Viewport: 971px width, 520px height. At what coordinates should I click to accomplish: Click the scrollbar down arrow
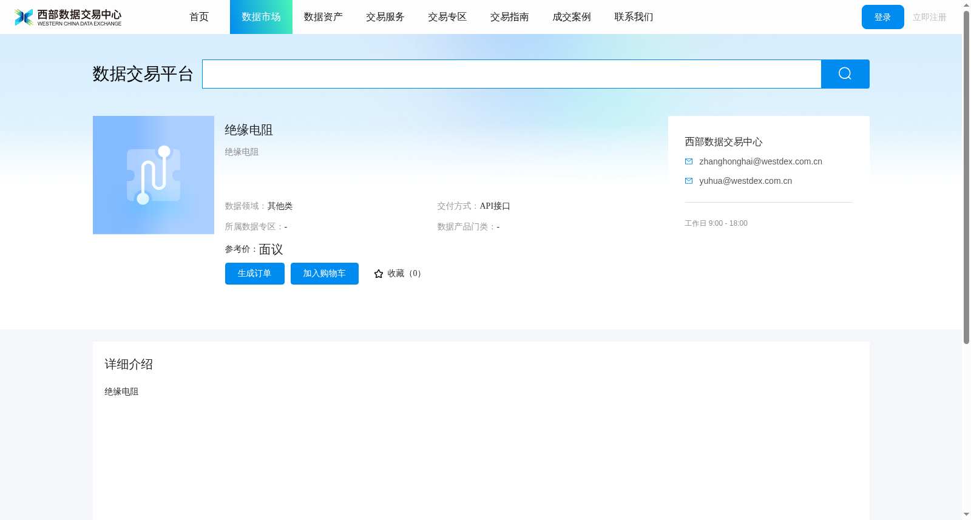(966, 515)
